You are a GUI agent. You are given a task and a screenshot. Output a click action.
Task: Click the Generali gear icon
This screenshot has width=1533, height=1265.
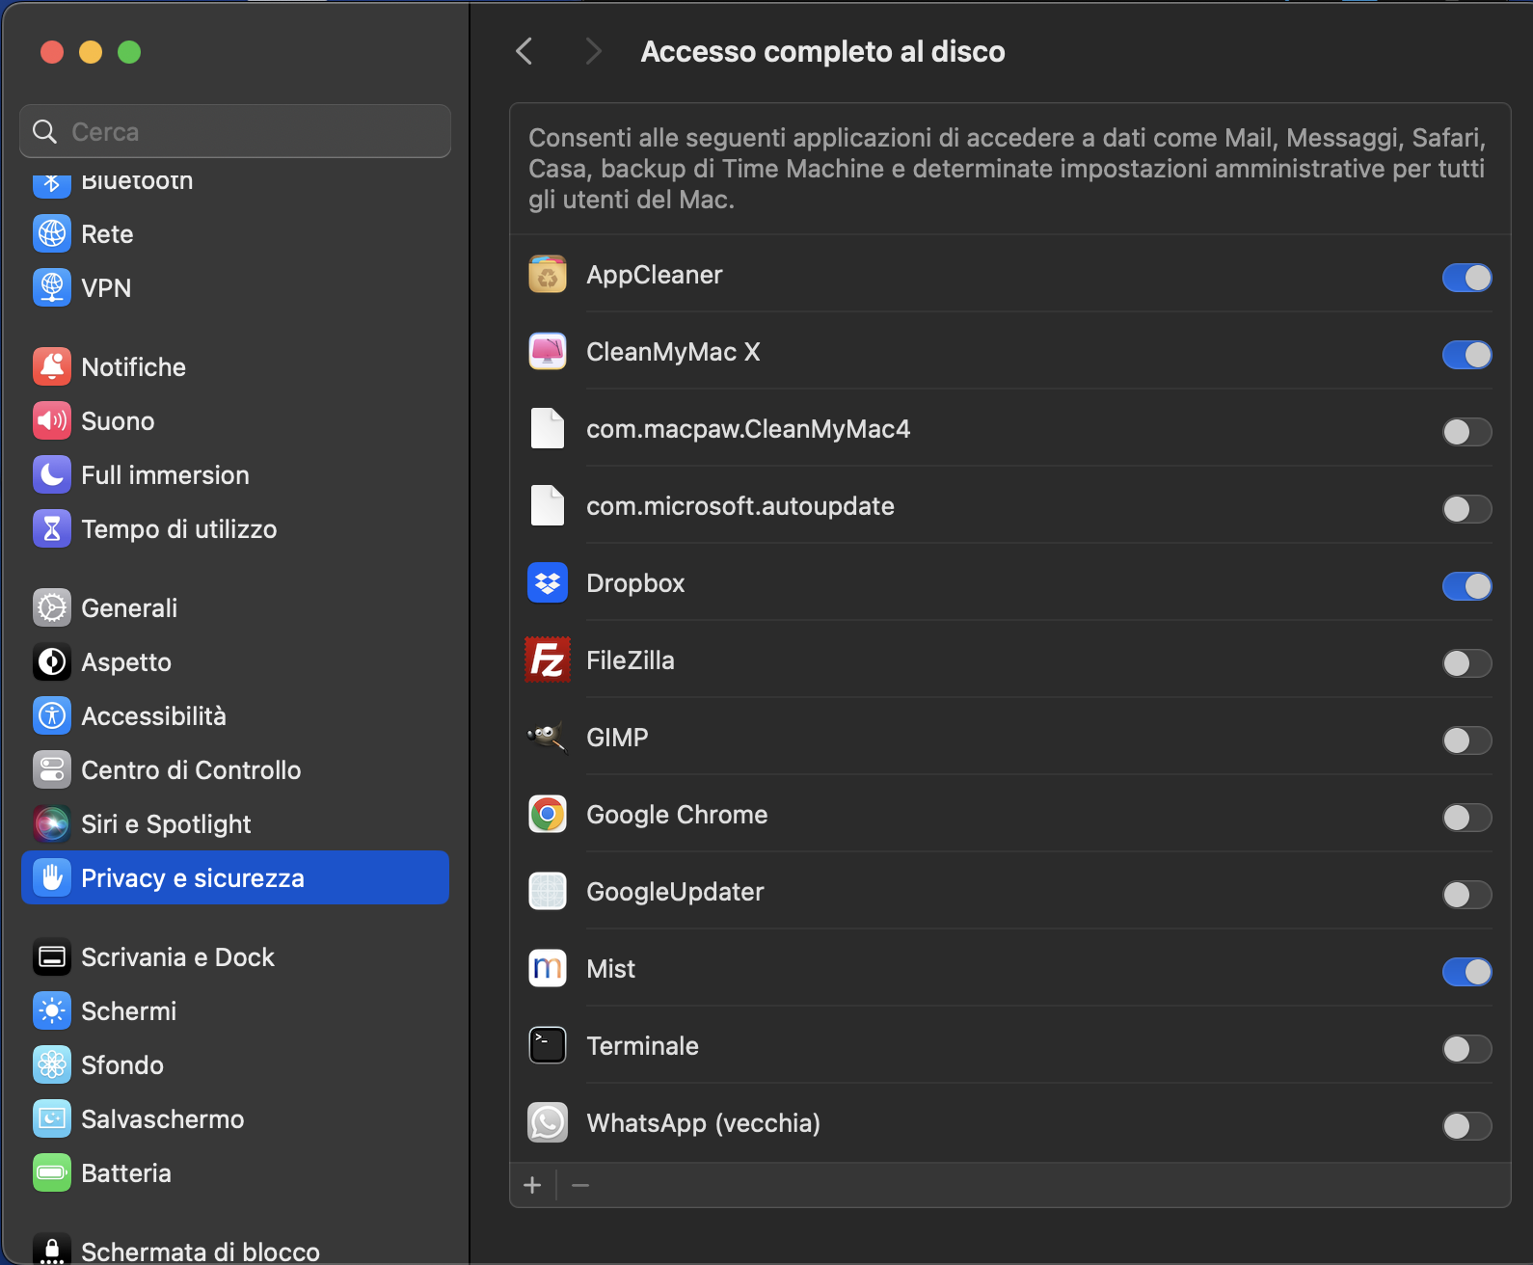point(52,607)
